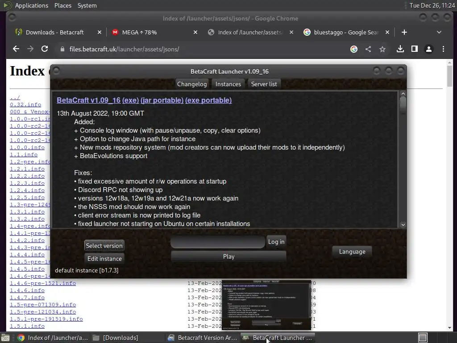Open the Language button
This screenshot has height=343, width=457.
coord(352,251)
